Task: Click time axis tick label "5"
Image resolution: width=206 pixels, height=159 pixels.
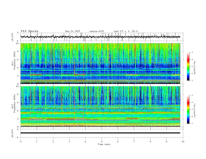Action: (102, 142)
